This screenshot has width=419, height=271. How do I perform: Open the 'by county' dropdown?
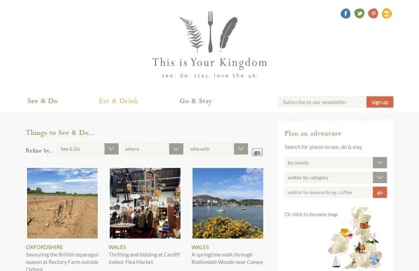(x=336, y=163)
